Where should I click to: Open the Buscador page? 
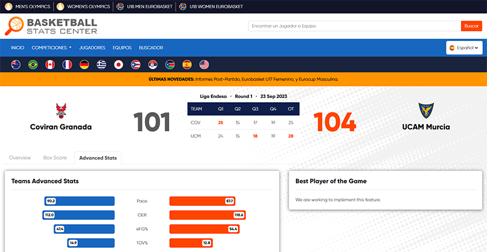[151, 48]
